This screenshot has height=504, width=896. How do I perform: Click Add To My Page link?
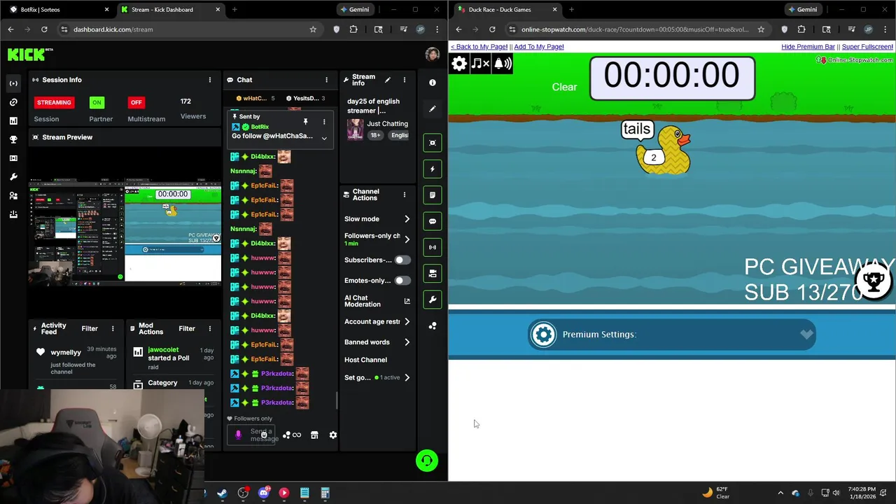539,47
